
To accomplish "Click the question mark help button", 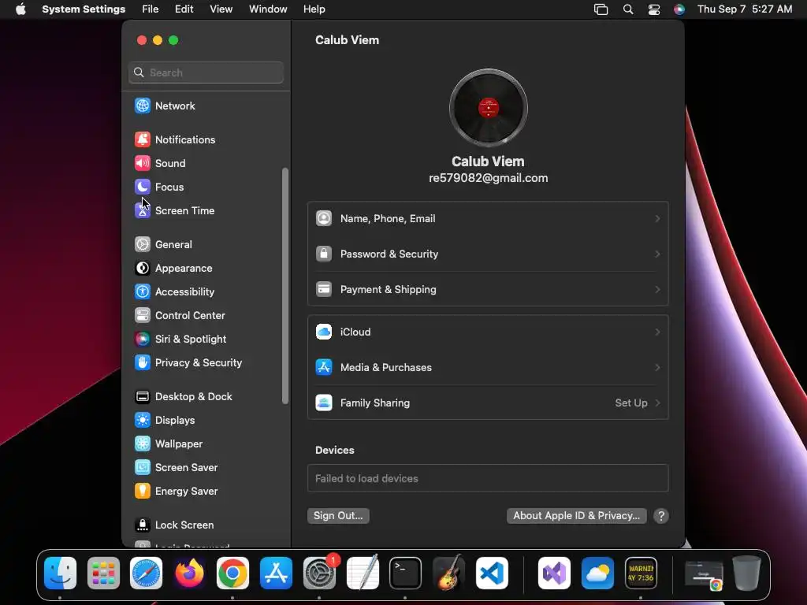I will click(661, 516).
